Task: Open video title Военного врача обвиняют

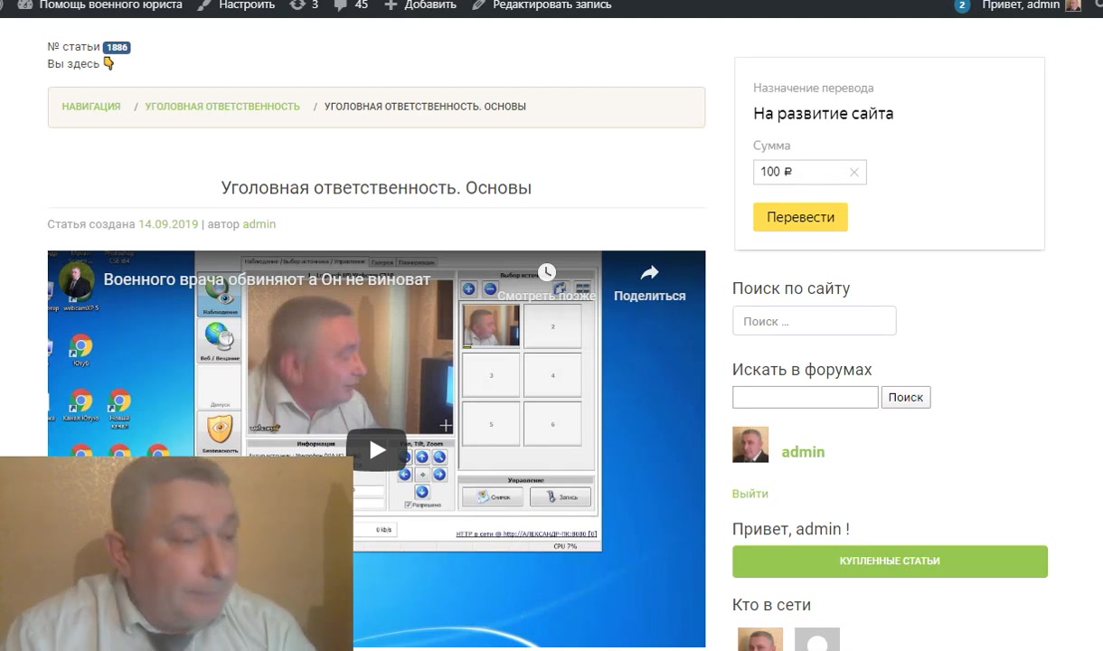Action: (267, 279)
